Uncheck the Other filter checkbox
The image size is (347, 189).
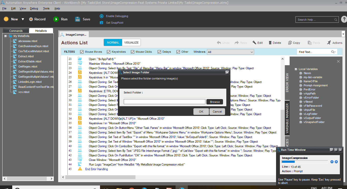178,52
